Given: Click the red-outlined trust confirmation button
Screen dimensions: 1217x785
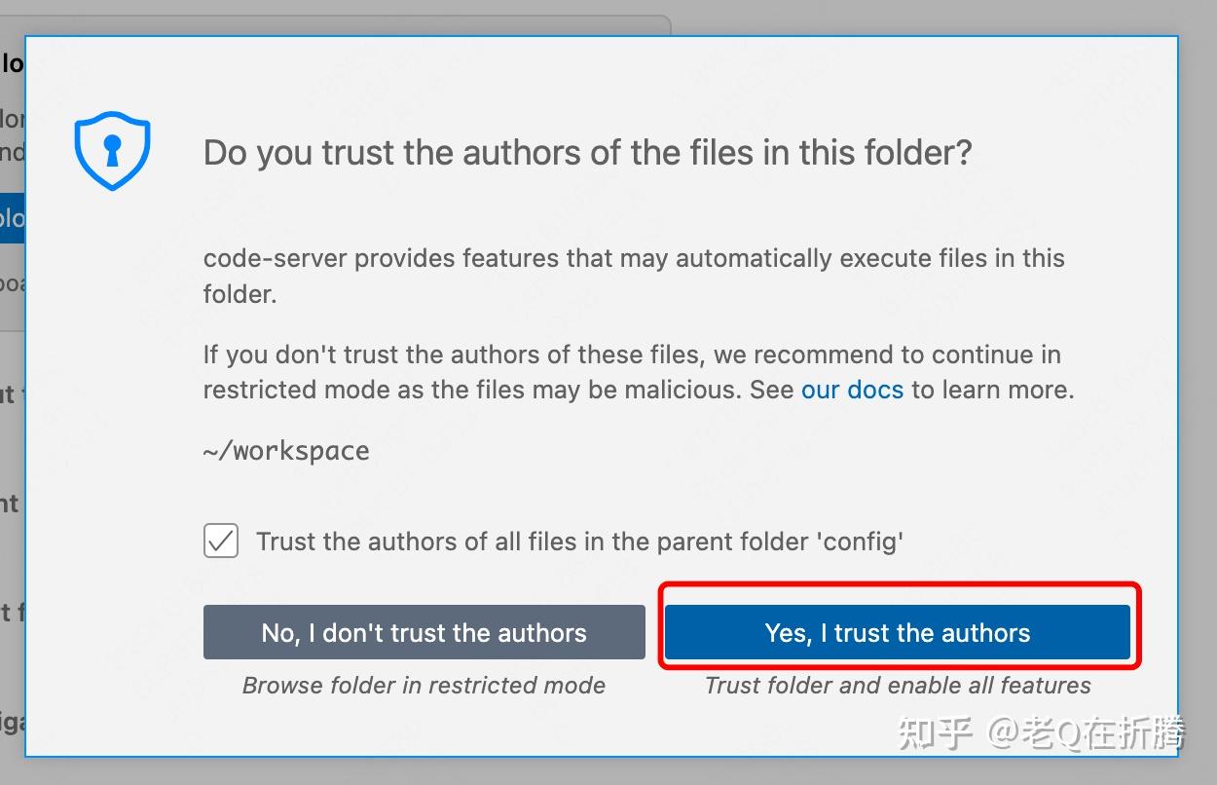Looking at the screenshot, I should 898,632.
